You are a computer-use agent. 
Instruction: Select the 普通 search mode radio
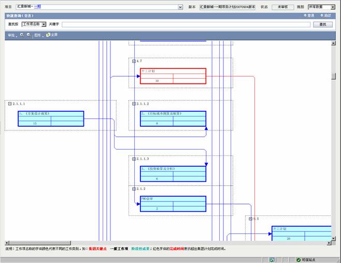pyautogui.click(x=306, y=16)
